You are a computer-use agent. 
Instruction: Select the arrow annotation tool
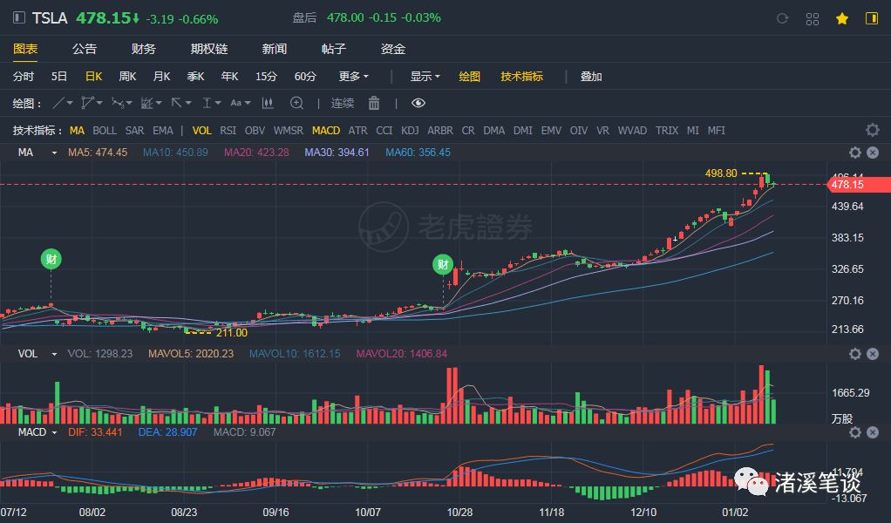(x=177, y=103)
